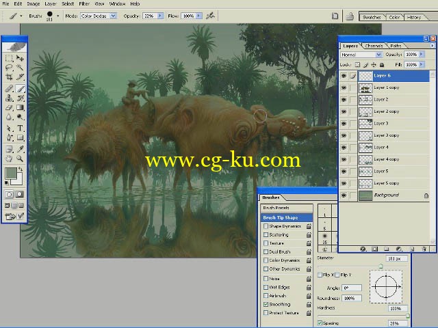
Task: Delete layer with trash icon
Action: click(424, 249)
